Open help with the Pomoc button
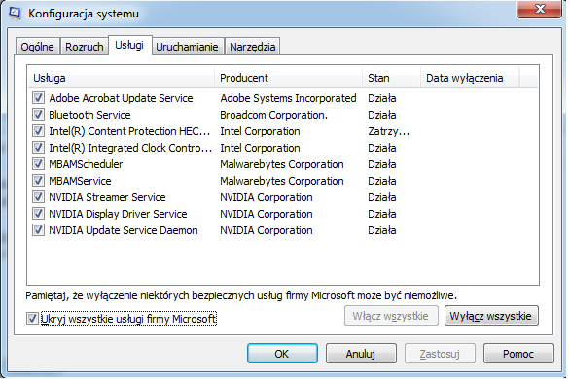The height and width of the screenshot is (379, 570). [x=518, y=354]
